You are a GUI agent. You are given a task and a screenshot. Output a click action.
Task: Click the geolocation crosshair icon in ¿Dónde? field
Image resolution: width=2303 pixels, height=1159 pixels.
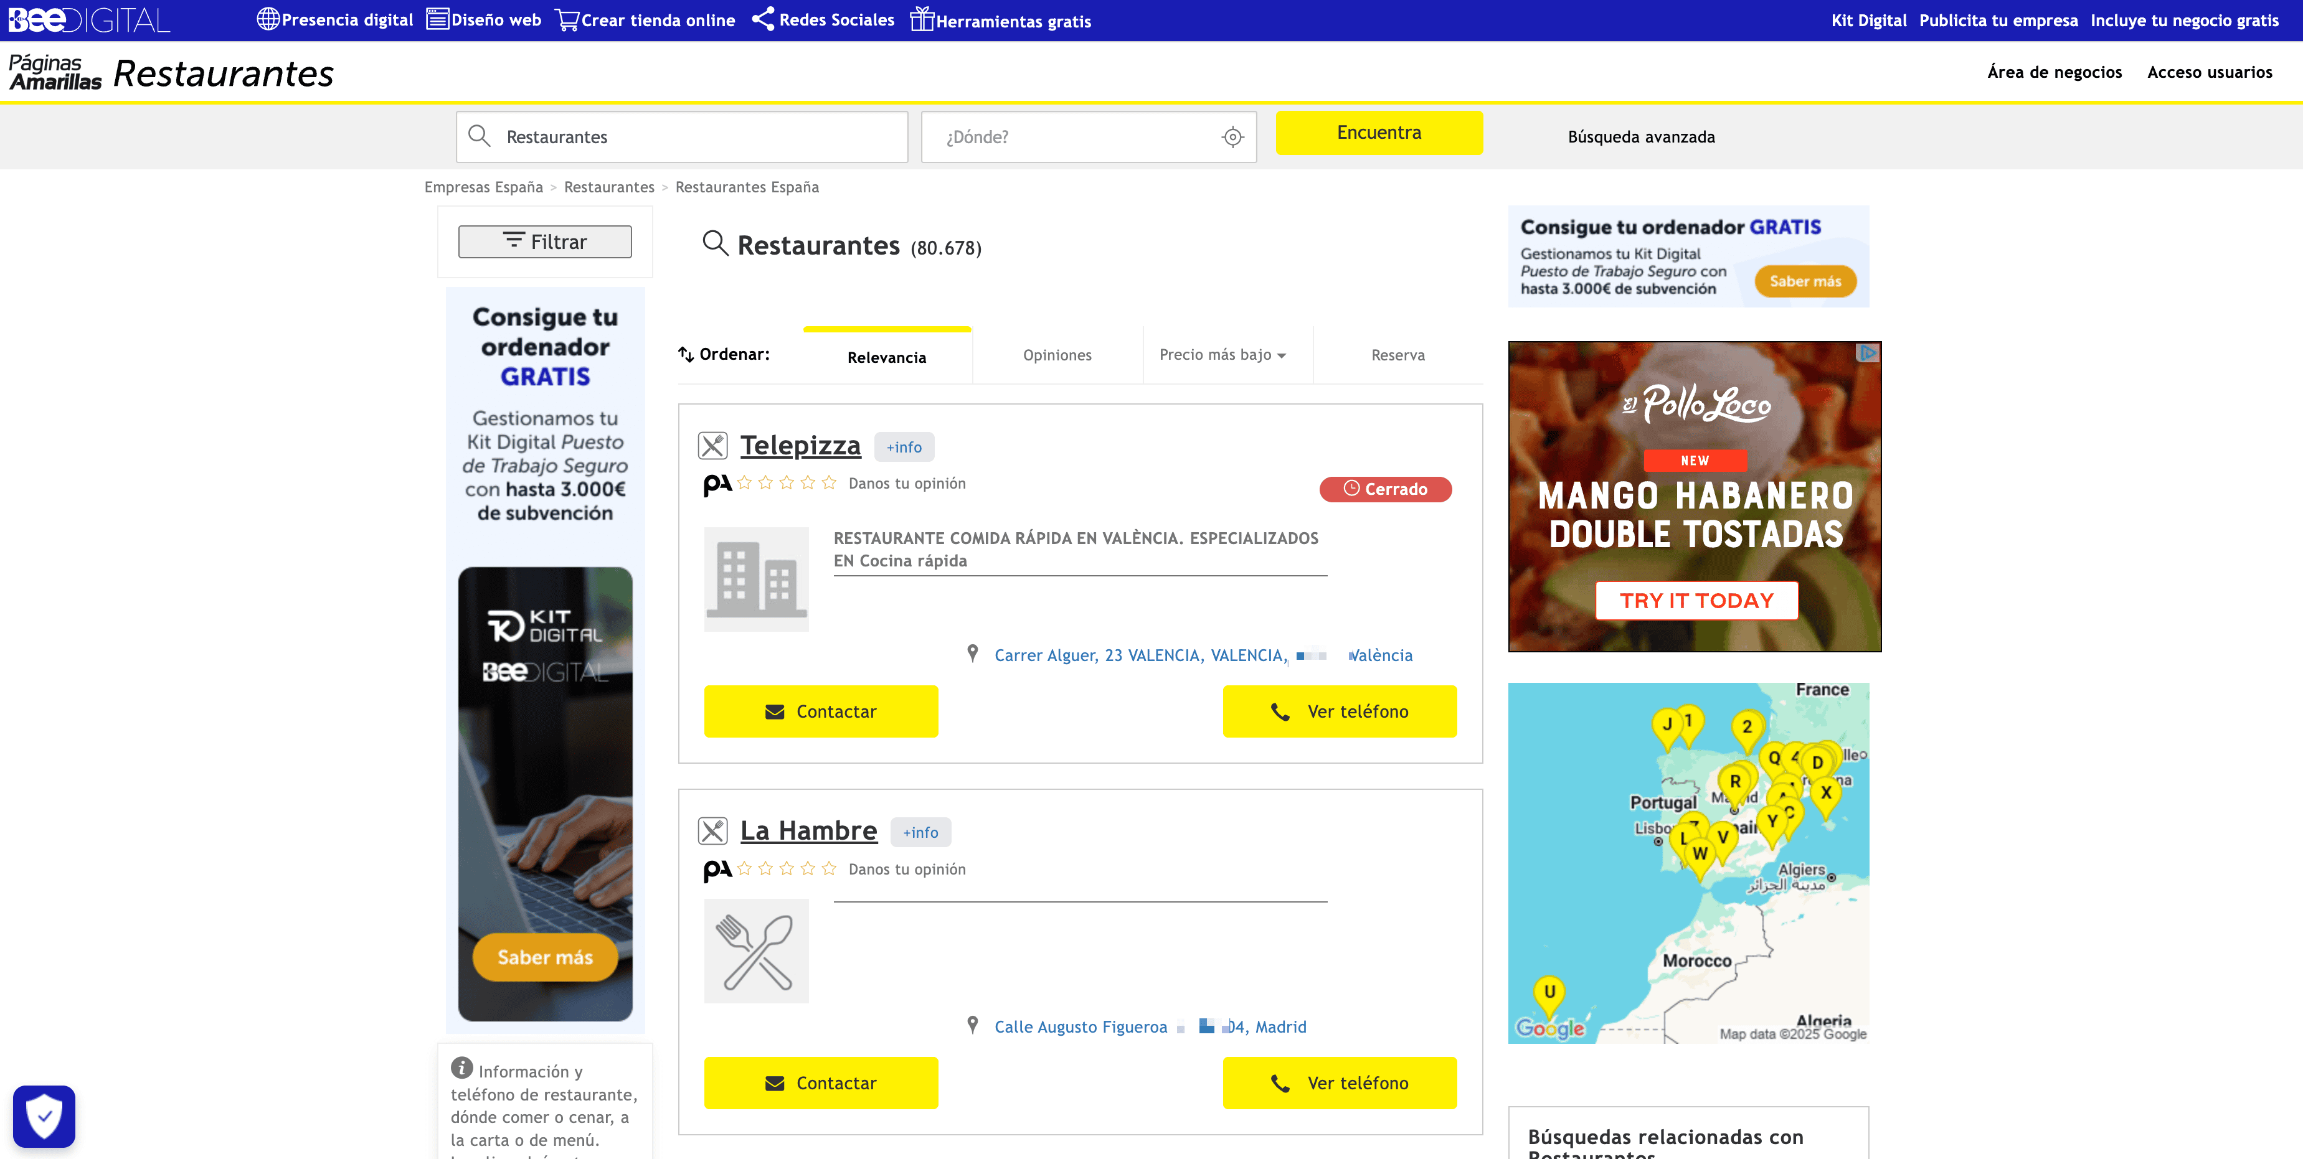click(x=1232, y=137)
